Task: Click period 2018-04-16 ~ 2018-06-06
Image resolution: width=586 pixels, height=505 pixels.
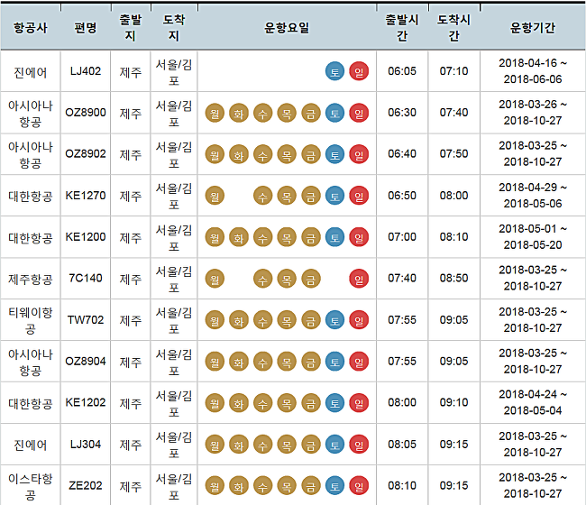Action: pyautogui.click(x=533, y=71)
